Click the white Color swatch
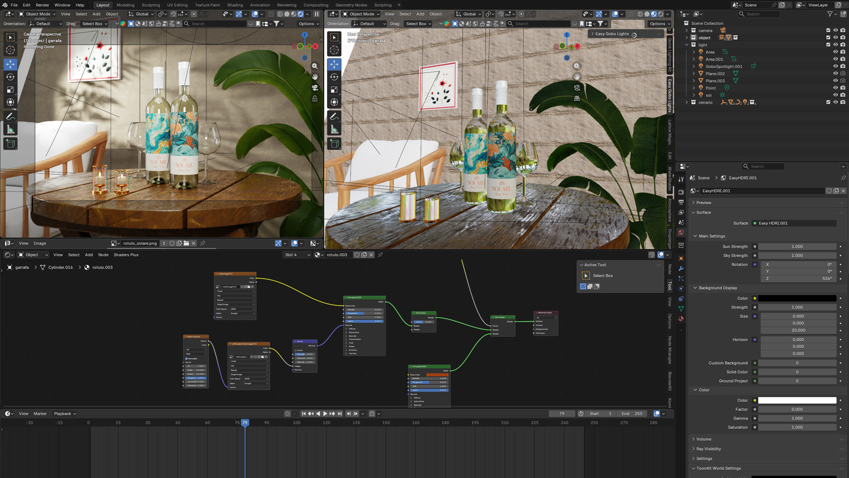The width and height of the screenshot is (849, 478). coord(797,401)
